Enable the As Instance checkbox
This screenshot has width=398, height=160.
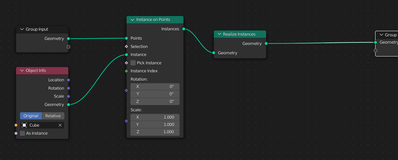tap(22, 133)
